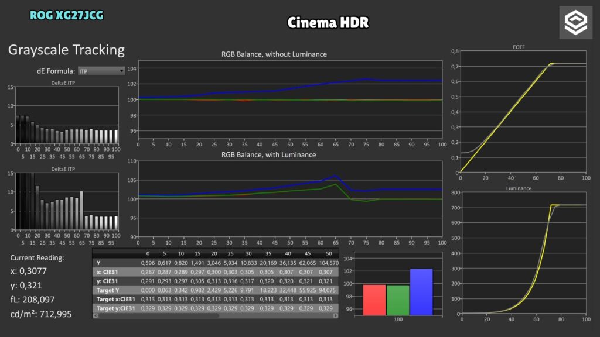Click the 'RGB Balance, with Luminance' chart title
This screenshot has width=600, height=337.
coord(268,154)
